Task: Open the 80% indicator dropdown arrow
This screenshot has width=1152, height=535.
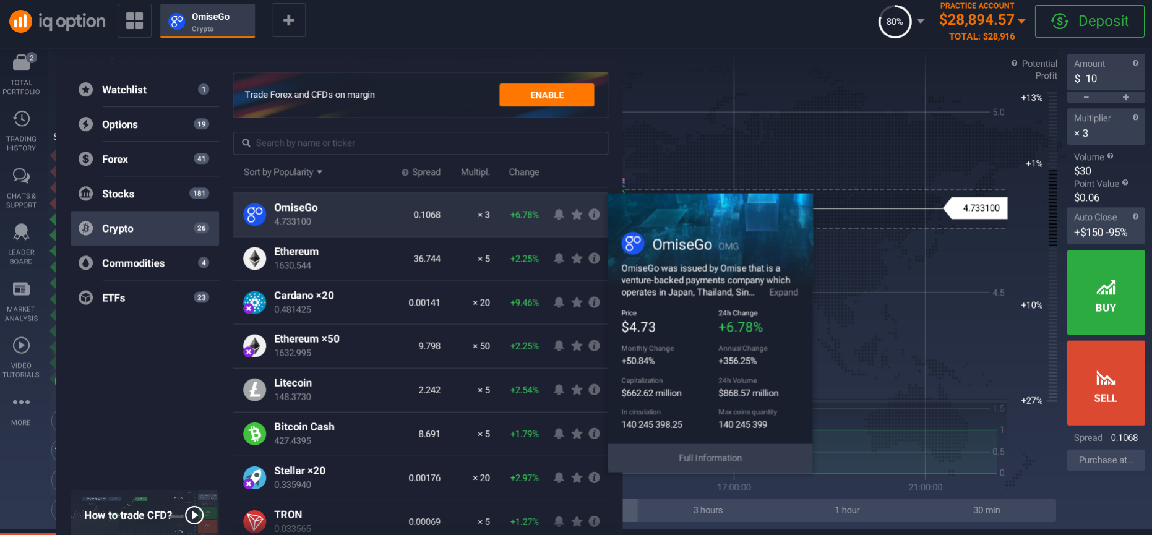Action: tap(921, 21)
